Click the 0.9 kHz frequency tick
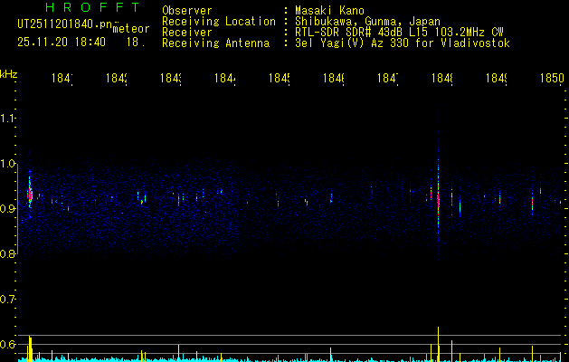 8,209
